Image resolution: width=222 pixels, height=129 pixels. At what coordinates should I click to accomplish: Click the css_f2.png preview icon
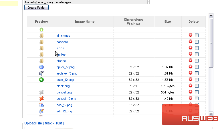(x=41, y=105)
